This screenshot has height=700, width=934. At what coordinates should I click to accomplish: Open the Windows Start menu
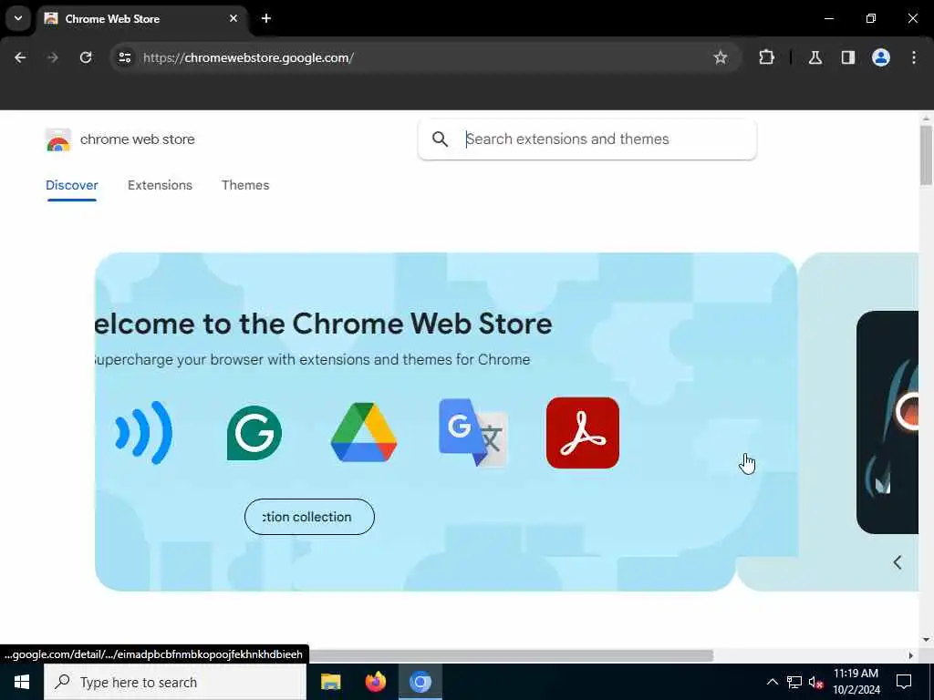point(22,682)
